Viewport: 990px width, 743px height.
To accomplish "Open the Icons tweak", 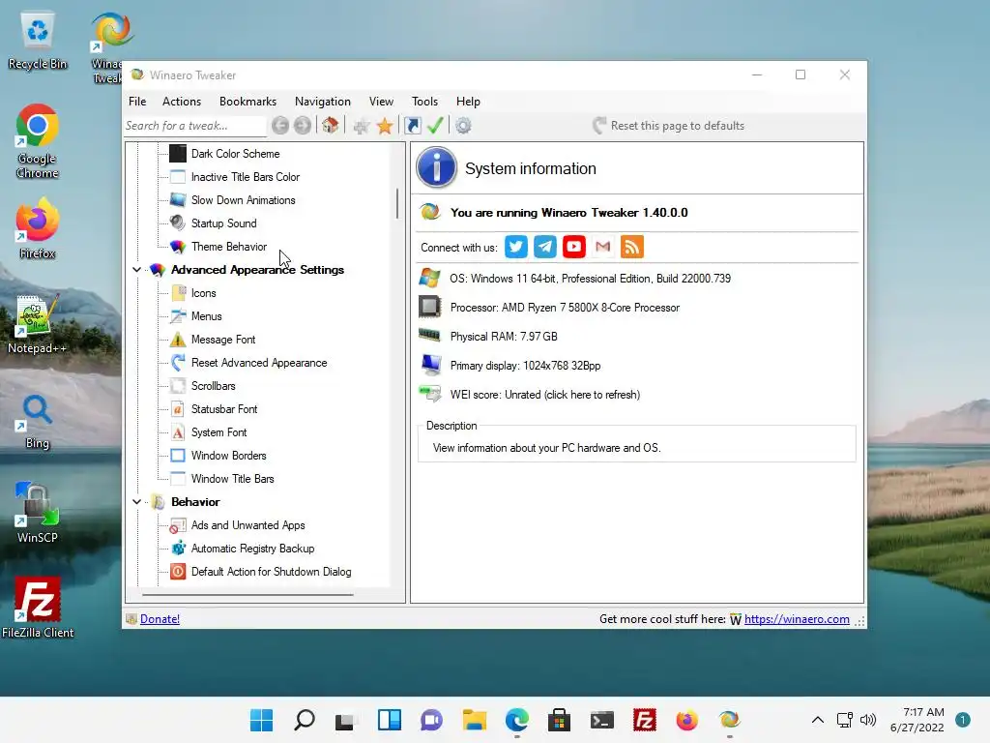I will click(203, 293).
